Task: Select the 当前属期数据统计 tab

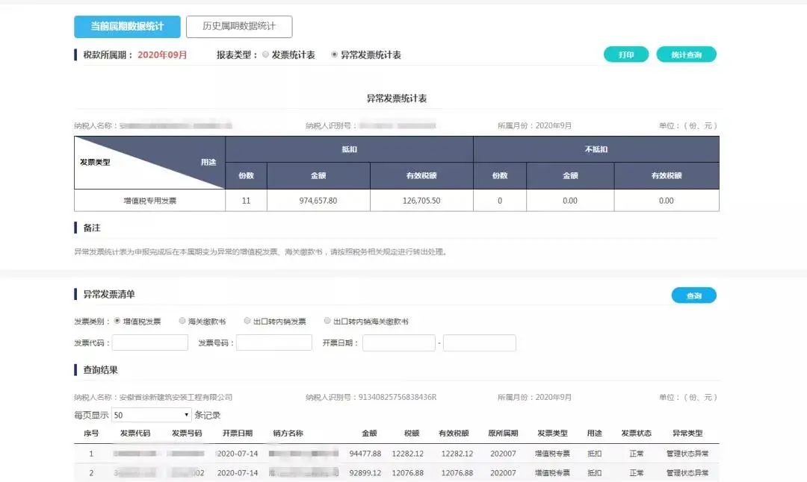Action: coord(126,25)
